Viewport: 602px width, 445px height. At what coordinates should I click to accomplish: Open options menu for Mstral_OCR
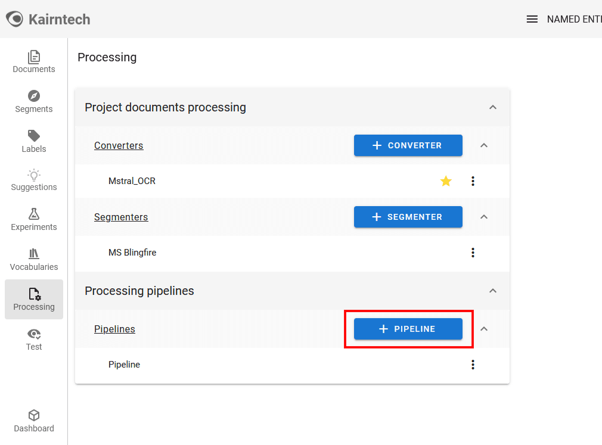[x=473, y=181]
